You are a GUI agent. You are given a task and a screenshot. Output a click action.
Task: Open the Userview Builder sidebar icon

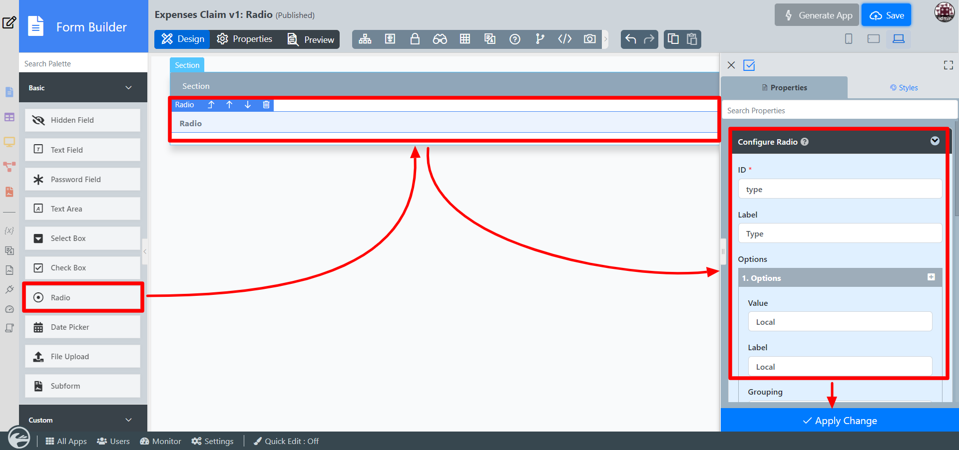click(x=9, y=142)
